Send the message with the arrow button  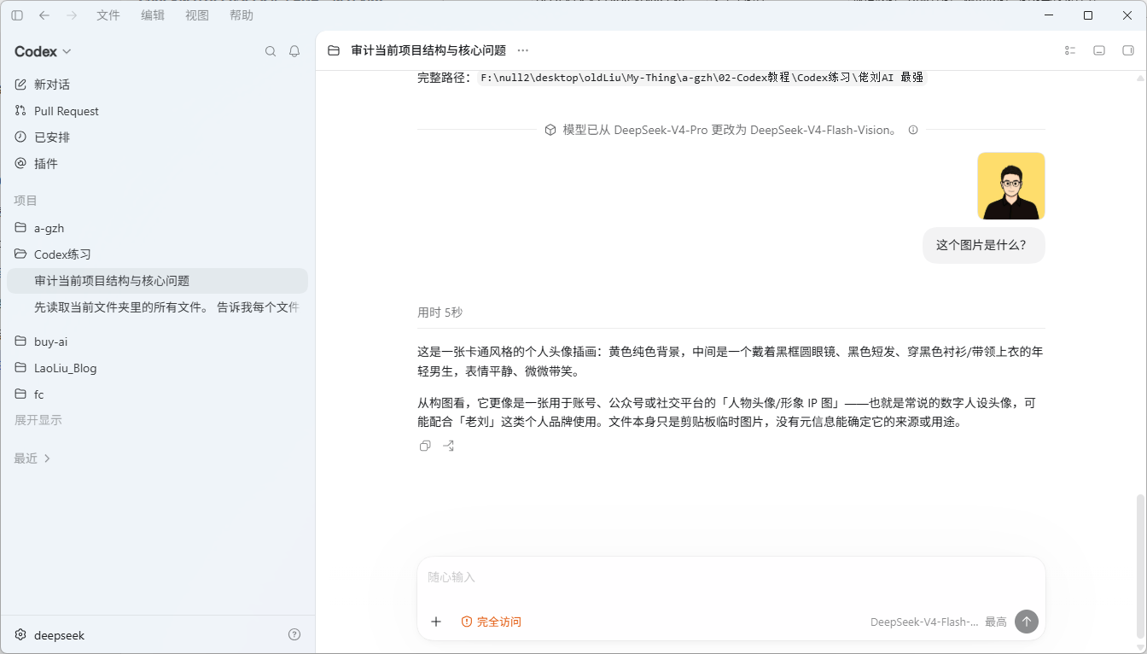[1027, 622]
